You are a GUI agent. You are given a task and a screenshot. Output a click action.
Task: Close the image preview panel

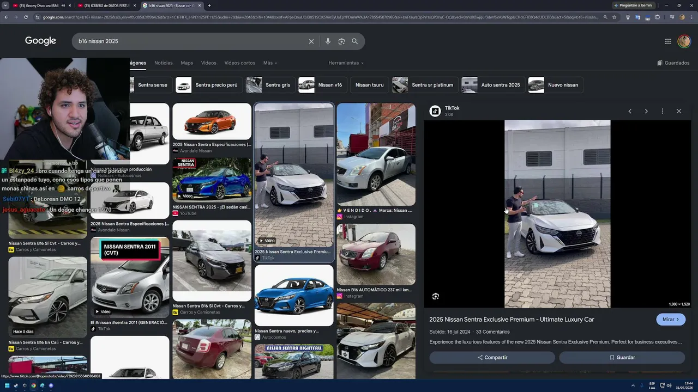(679, 111)
